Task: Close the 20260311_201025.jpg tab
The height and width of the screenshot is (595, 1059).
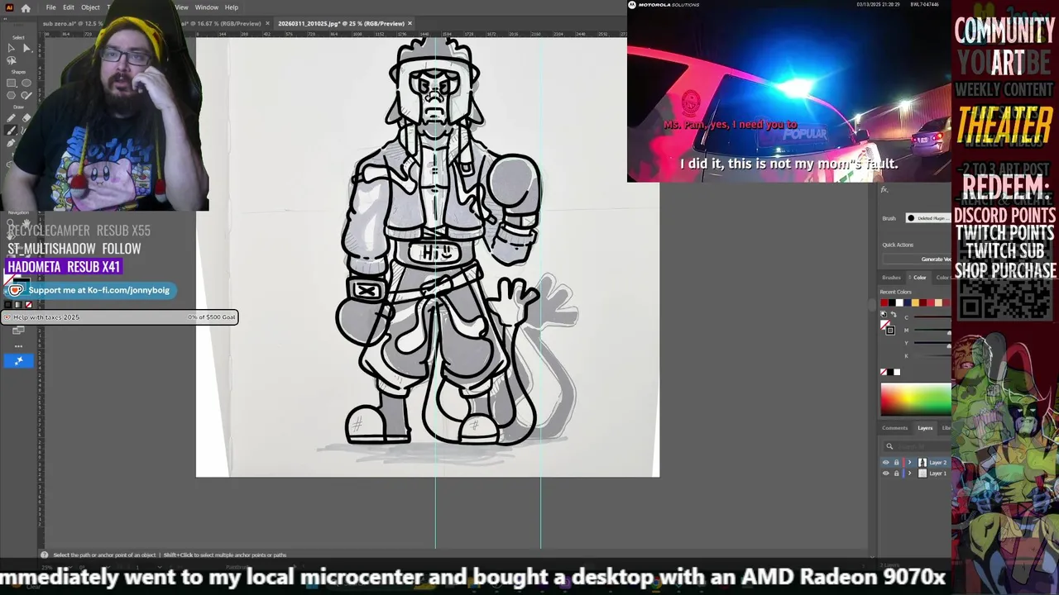Action: (410, 23)
